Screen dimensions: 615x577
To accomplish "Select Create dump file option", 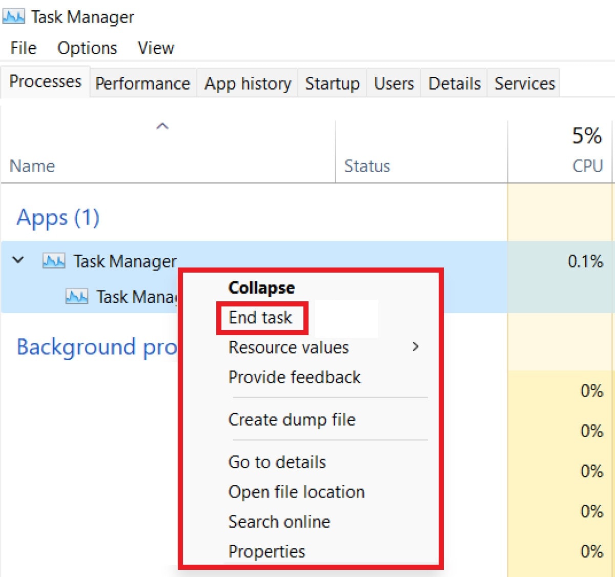I will tap(292, 420).
